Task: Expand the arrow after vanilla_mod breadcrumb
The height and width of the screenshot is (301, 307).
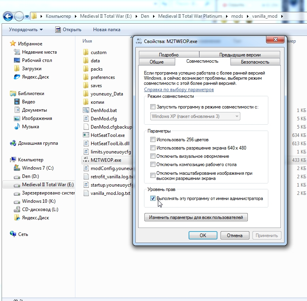Action: coord(282,16)
